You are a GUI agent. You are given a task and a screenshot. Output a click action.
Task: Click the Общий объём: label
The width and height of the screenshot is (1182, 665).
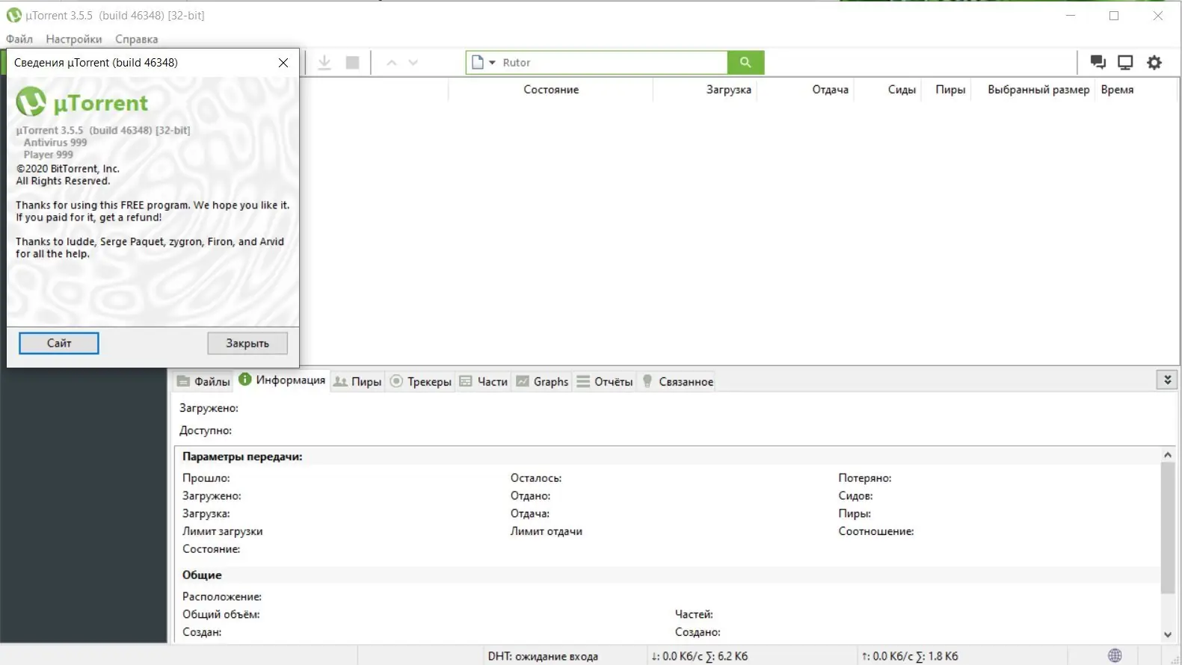pos(221,614)
